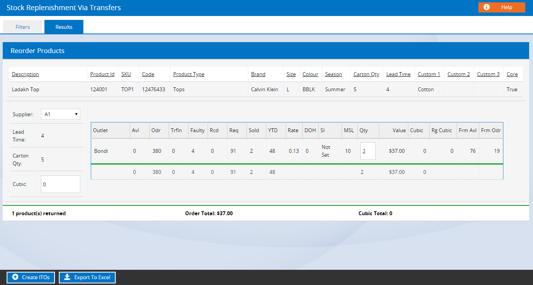Image resolution: width=533 pixels, height=285 pixels.
Task: Click the Faulty column header
Action: [198, 130]
